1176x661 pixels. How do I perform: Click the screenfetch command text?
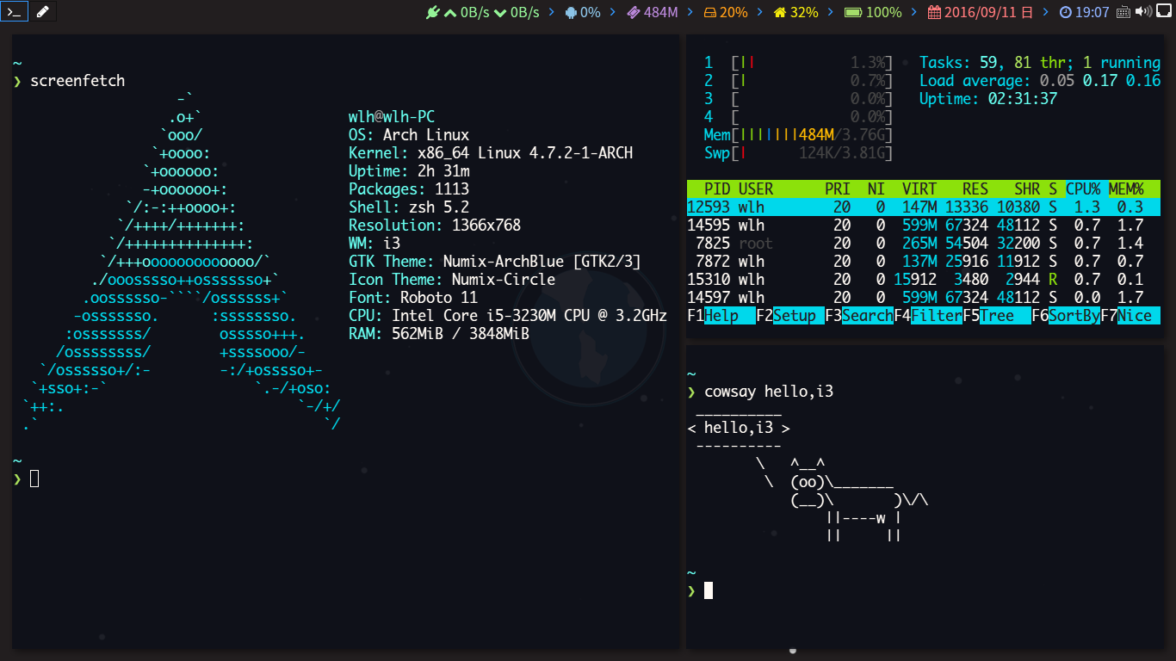(77, 81)
